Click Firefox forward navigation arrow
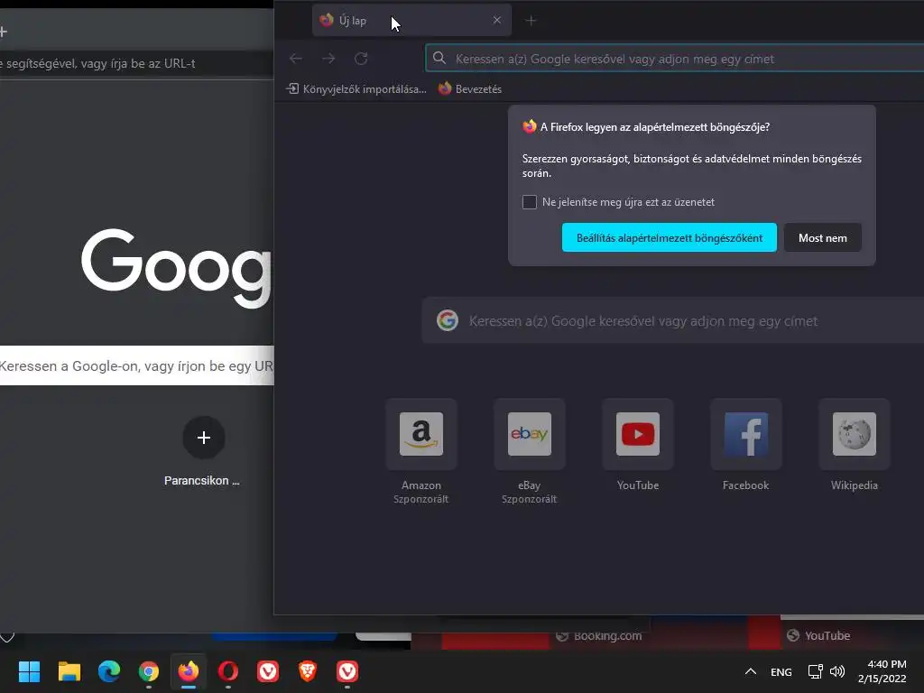The image size is (924, 693). tap(328, 59)
